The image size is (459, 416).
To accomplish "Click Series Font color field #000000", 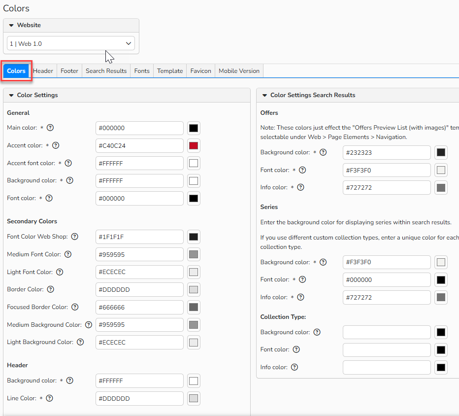I will coord(387,280).
